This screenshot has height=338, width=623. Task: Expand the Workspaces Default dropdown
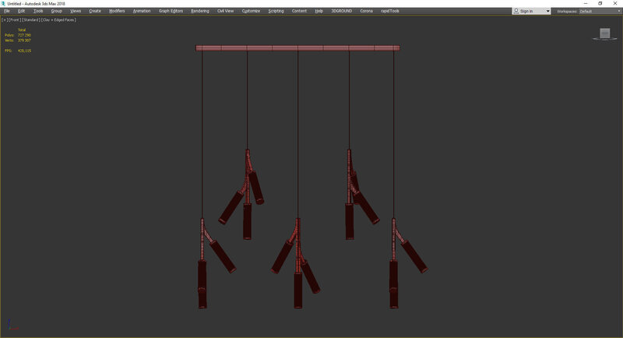pyautogui.click(x=597, y=11)
